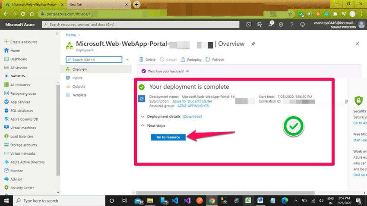The image size is (367, 206).
Task: Collapse the deployment menu with double chevron
Action: pos(127,59)
